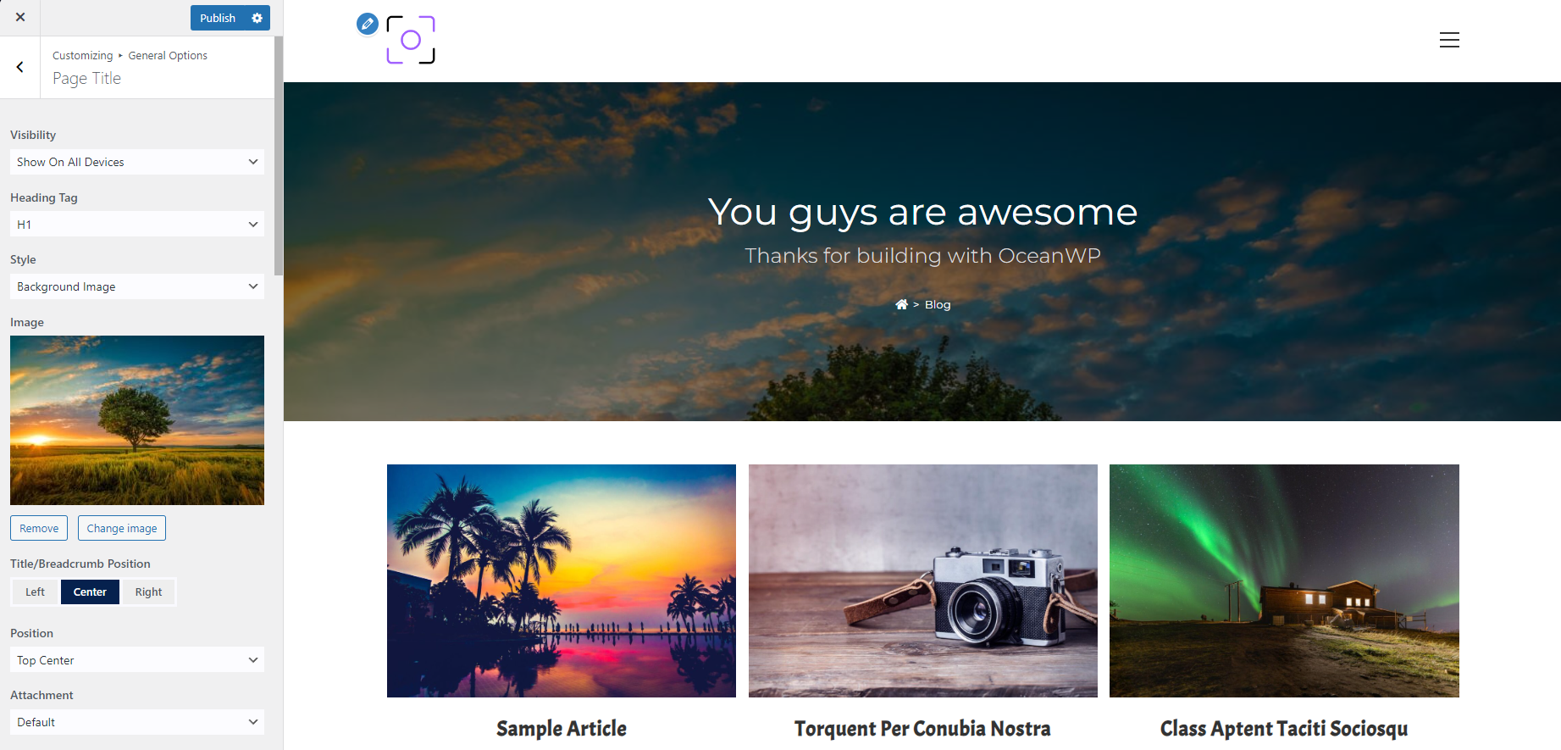Click the Blog breadcrumb link
This screenshot has height=750, width=1561.
tap(938, 304)
